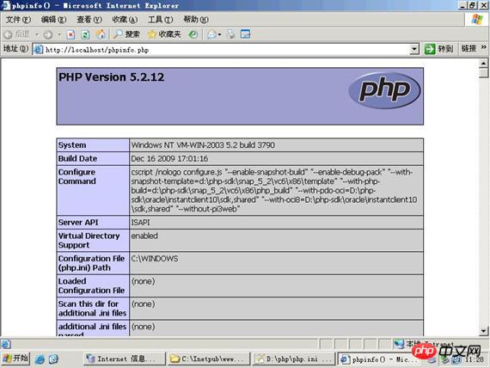Open the View (查看) menu
490x368 pixels.
point(89,20)
